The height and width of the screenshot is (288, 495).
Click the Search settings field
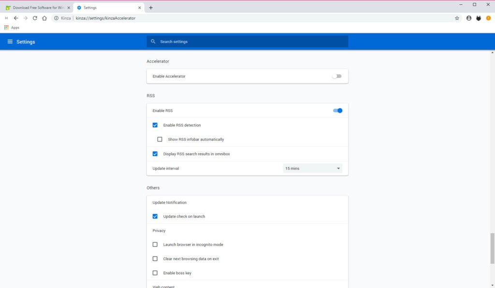tap(247, 42)
